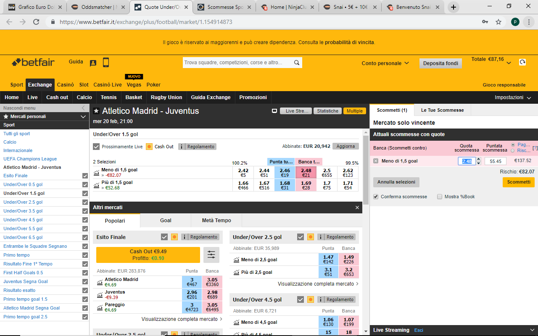This screenshot has height=336, width=538.
Task: Open a new browser tab
Action: 454,7
